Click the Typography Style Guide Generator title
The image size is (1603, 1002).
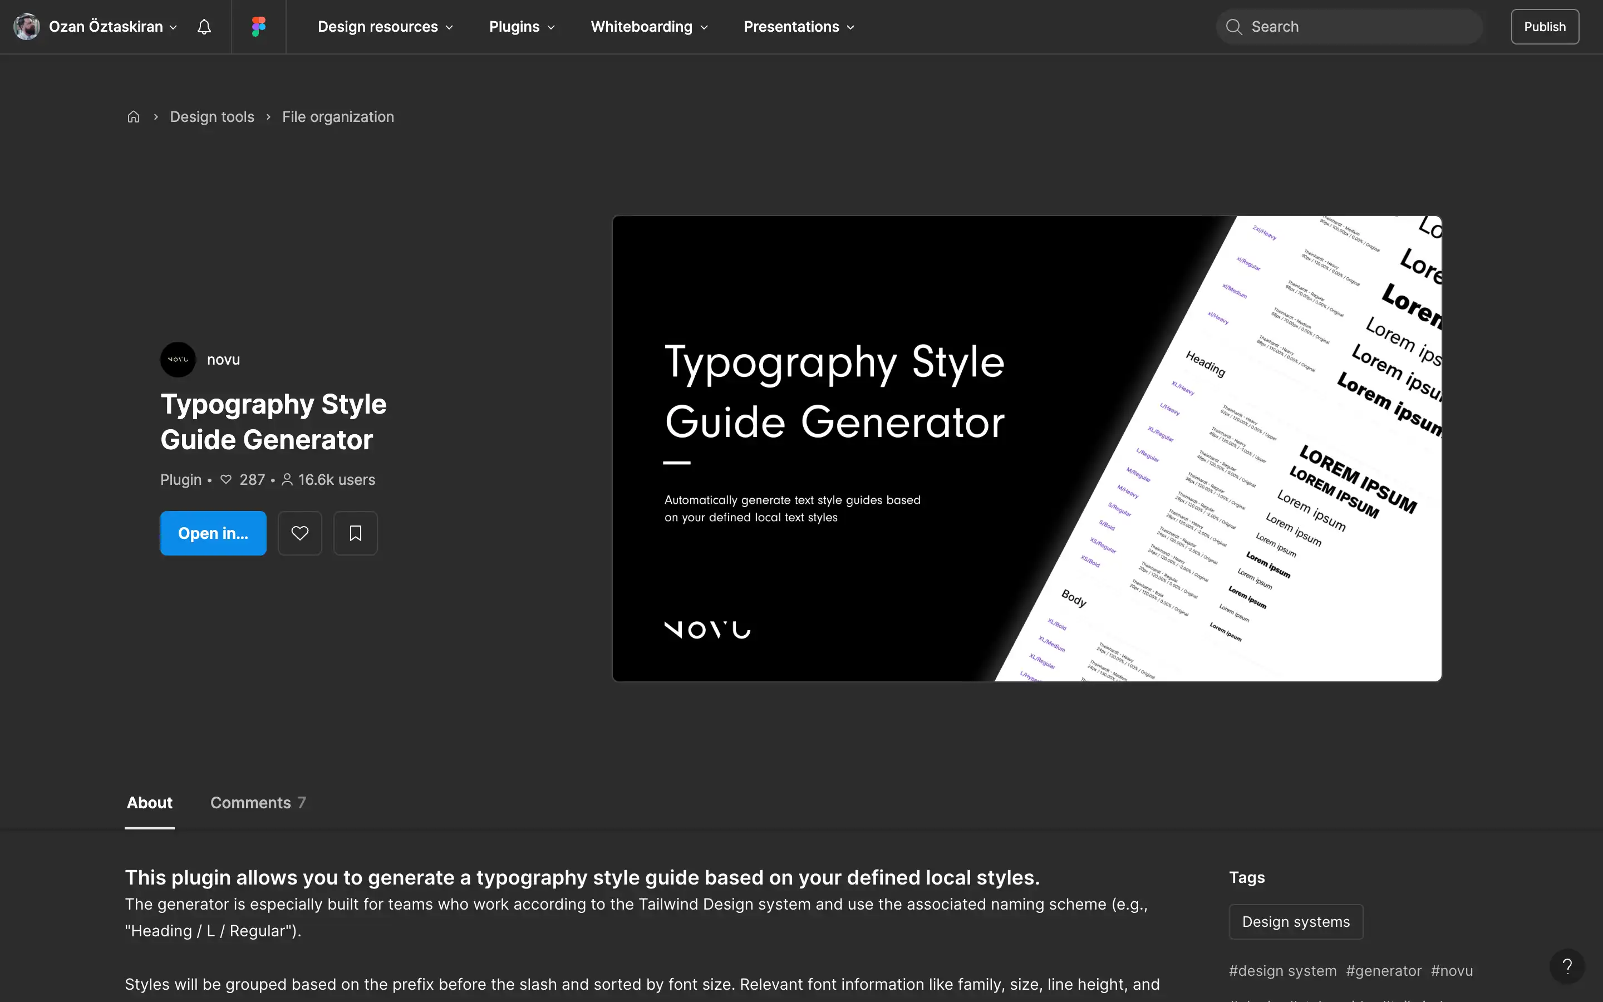273,421
